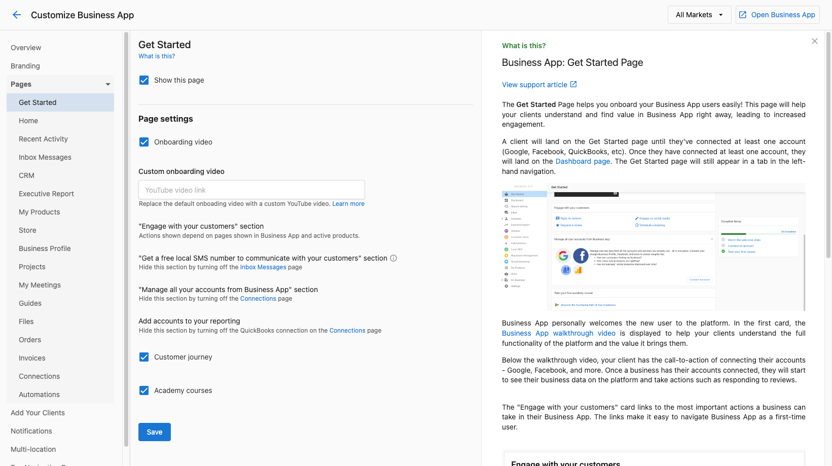
Task: Click the Business App walkthrough video link
Action: pyautogui.click(x=559, y=333)
